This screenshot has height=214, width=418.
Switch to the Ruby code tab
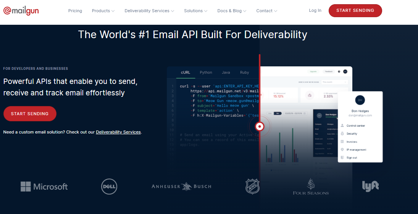tap(244, 72)
